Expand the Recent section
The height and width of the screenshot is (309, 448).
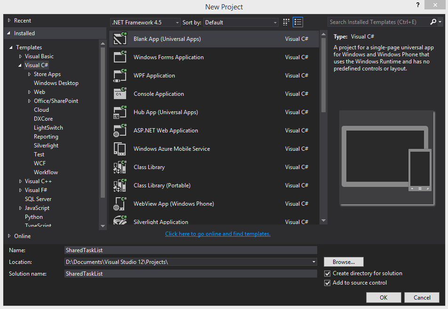pos(9,21)
